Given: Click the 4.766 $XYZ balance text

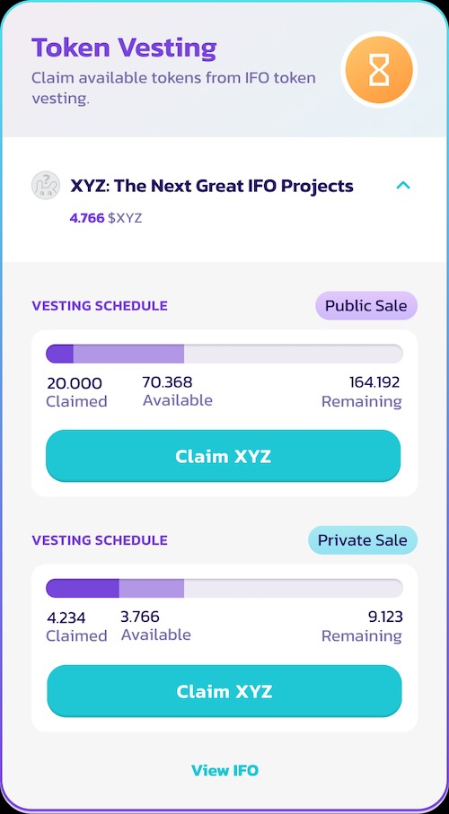Looking at the screenshot, I should pos(105,218).
